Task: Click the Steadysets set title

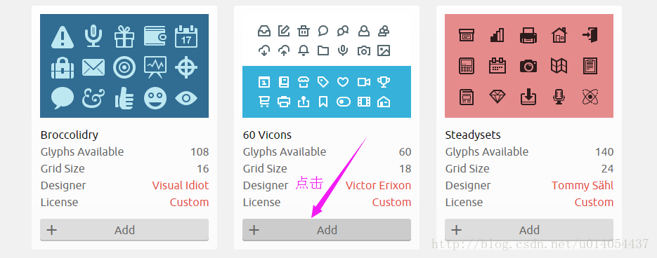Action: pyautogui.click(x=473, y=135)
